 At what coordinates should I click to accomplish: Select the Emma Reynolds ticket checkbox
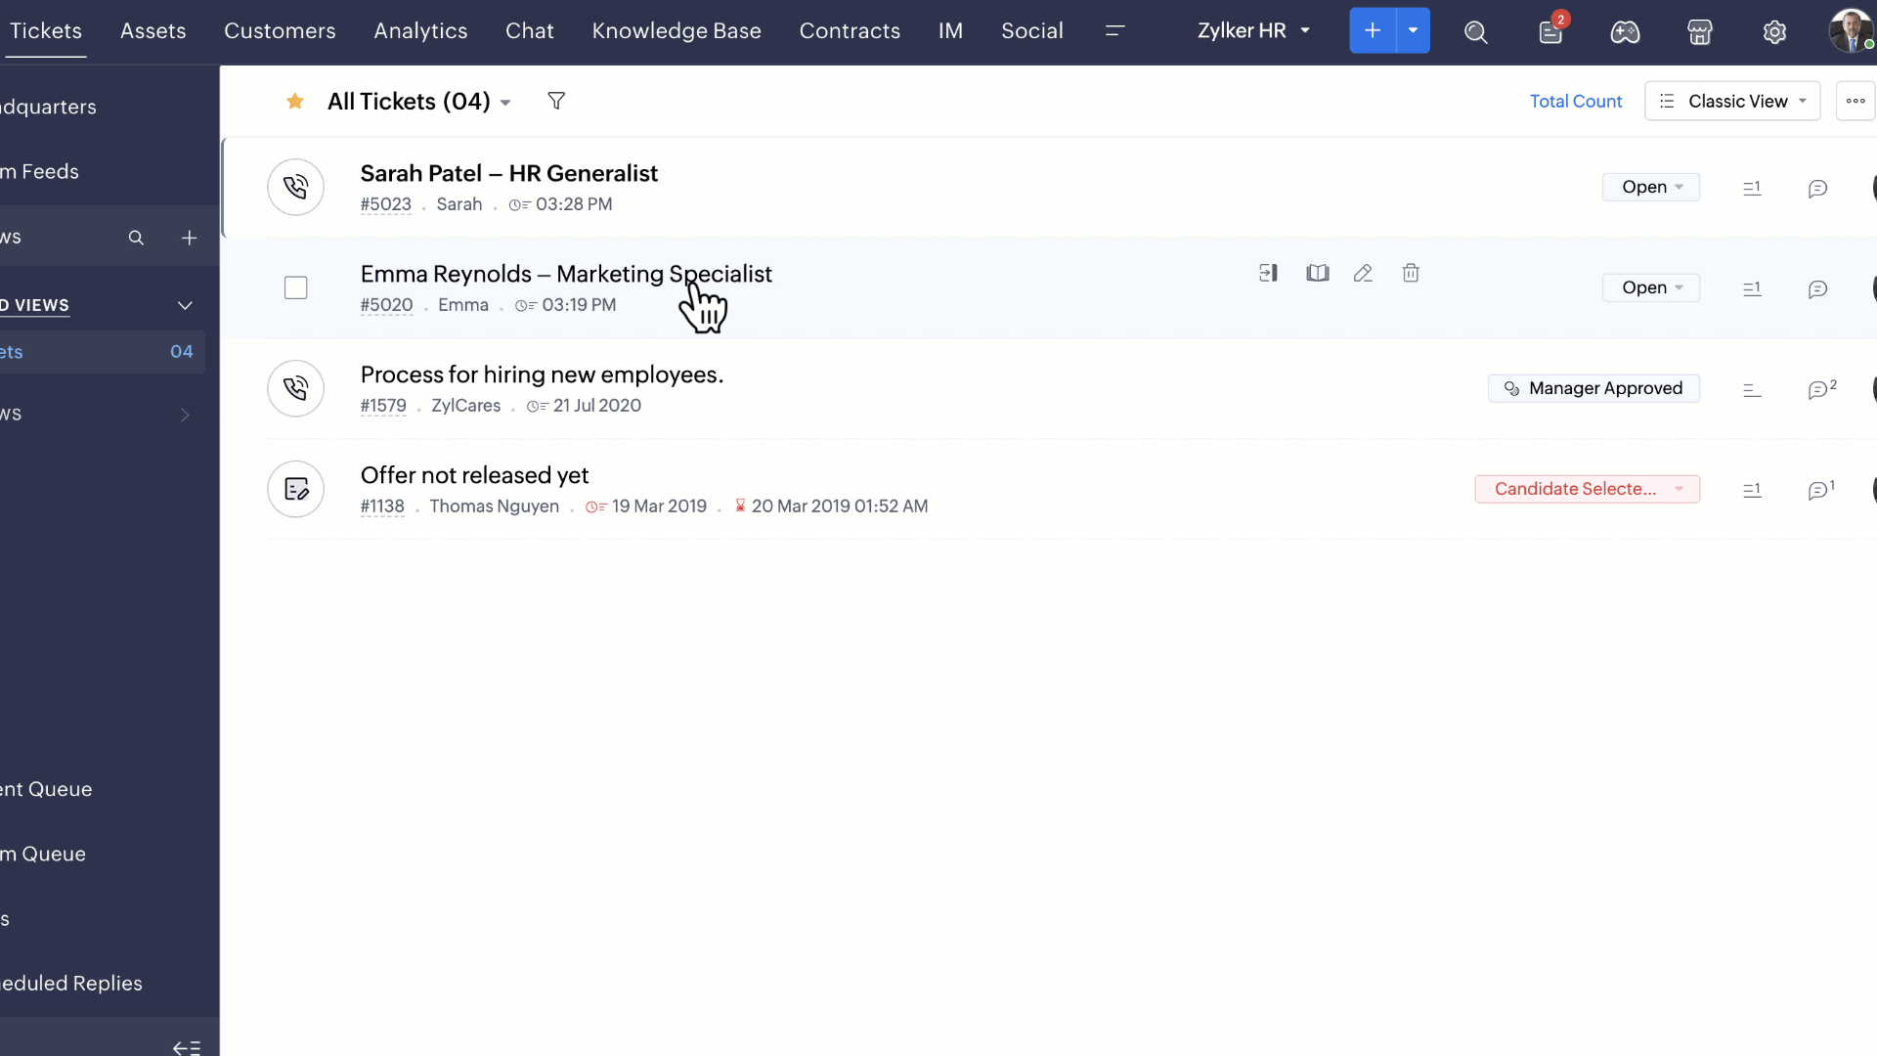[x=295, y=287]
